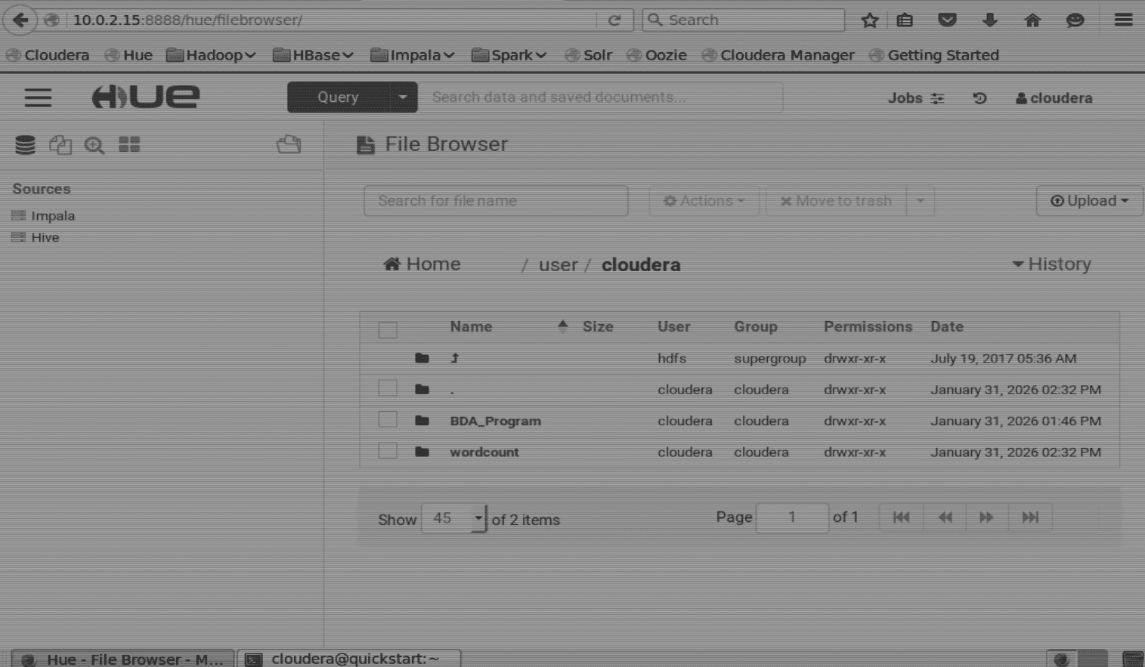Open the search magnifier icon in left panel
The image size is (1145, 667).
94,145
